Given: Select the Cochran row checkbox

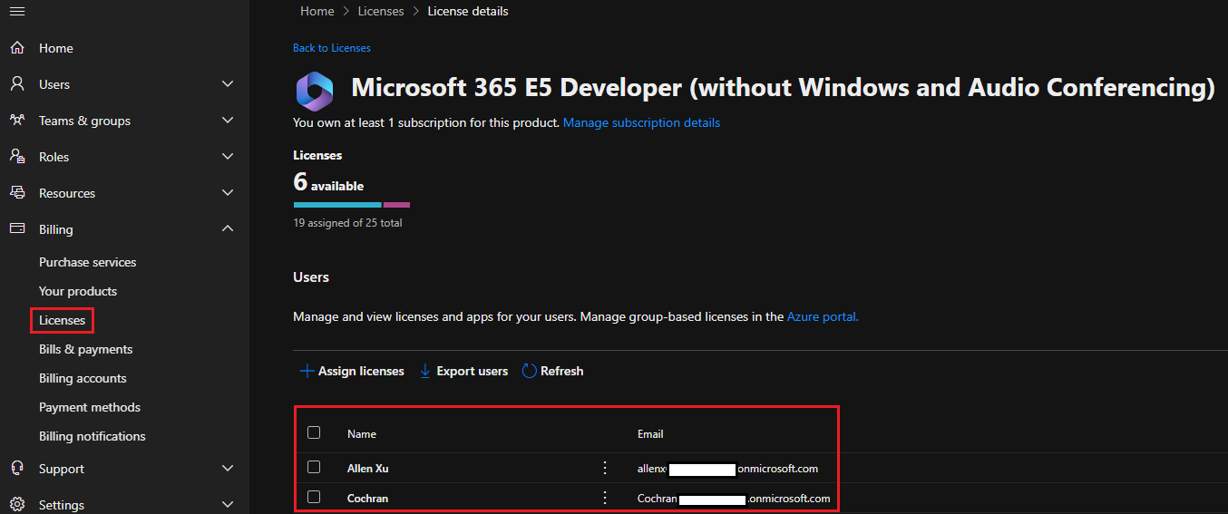Looking at the screenshot, I should click(x=314, y=497).
